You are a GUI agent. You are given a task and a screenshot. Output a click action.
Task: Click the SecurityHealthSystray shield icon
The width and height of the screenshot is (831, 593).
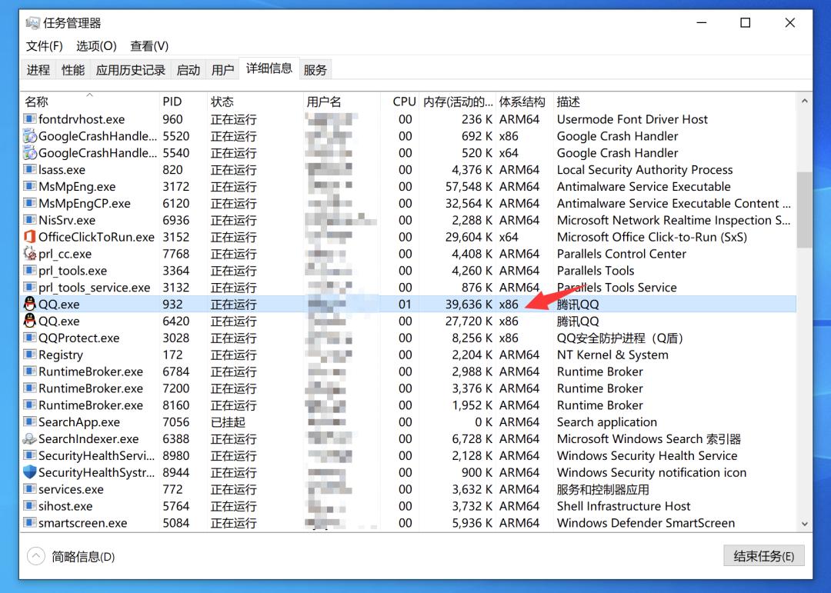30,472
